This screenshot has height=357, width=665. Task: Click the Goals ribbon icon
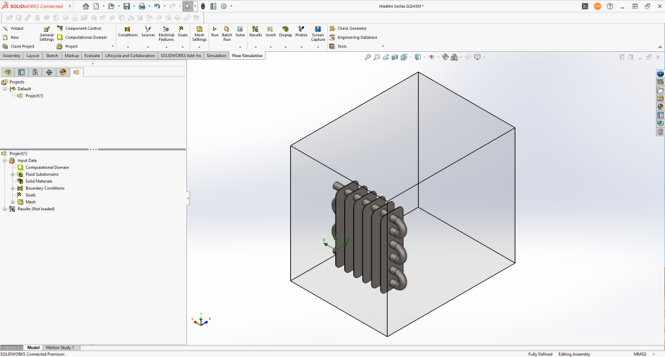[182, 32]
